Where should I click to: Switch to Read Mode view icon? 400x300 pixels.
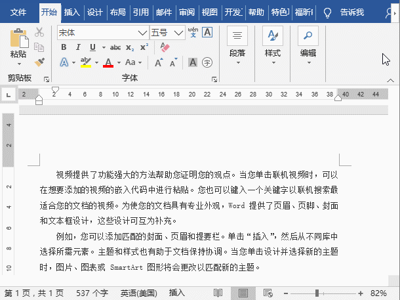pyautogui.click(x=218, y=293)
